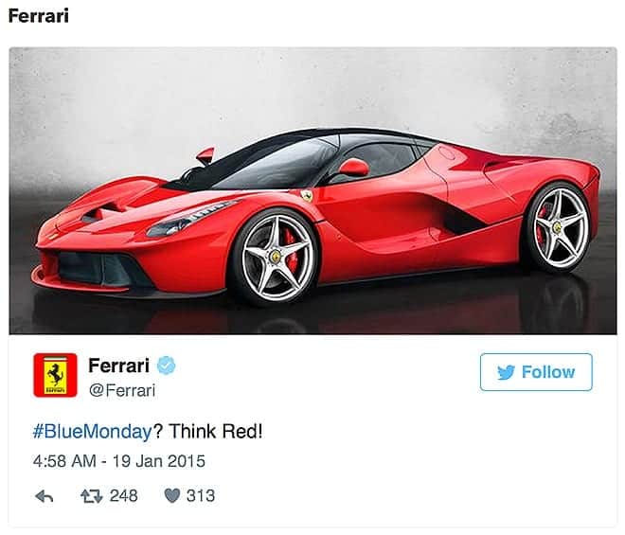Image resolution: width=625 pixels, height=535 pixels.
Task: Follow the Ferrari account
Action: tap(536, 372)
